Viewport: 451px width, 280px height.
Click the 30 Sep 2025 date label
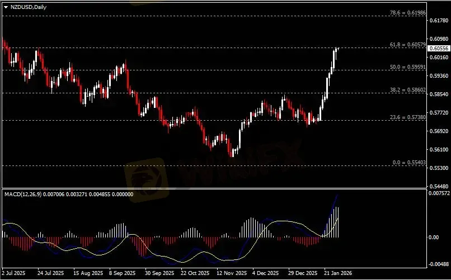tap(159, 273)
